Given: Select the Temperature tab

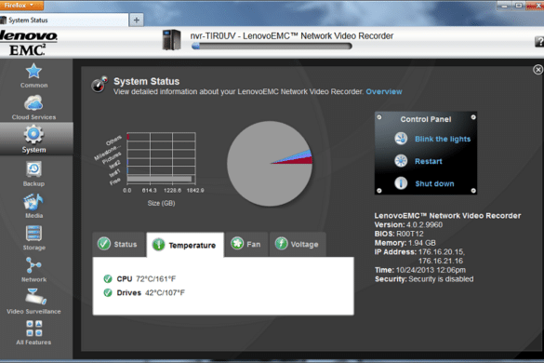Looking at the screenshot, I should tap(185, 245).
